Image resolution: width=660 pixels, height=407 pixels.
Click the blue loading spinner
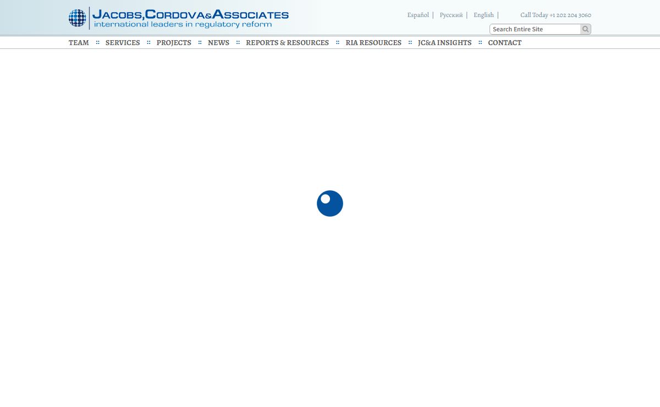(330, 204)
